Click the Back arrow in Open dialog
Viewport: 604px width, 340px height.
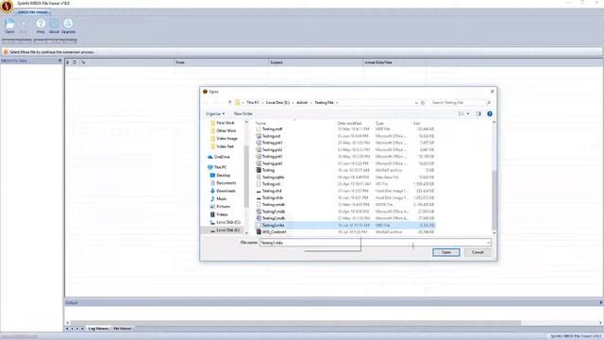(206, 103)
